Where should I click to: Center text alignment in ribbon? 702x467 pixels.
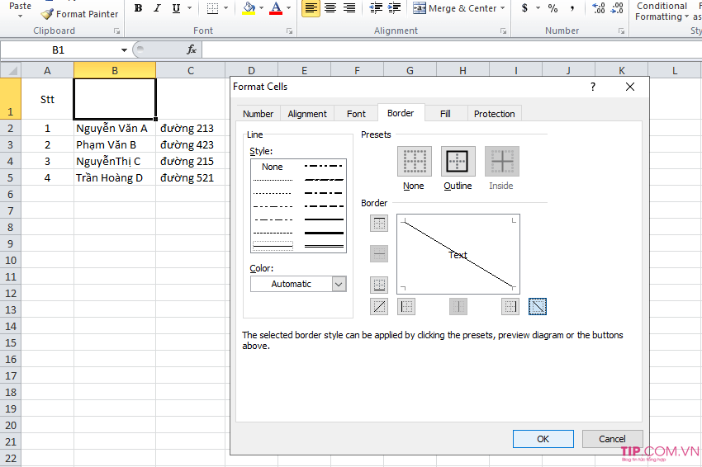(330, 8)
